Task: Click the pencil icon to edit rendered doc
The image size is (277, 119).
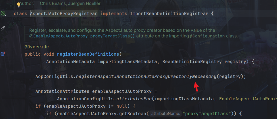Action: point(3,28)
